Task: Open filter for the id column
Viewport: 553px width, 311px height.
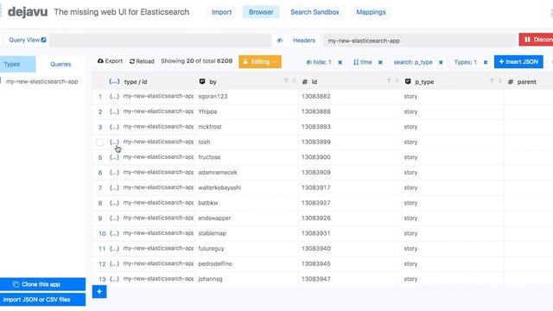Action: 389,81
